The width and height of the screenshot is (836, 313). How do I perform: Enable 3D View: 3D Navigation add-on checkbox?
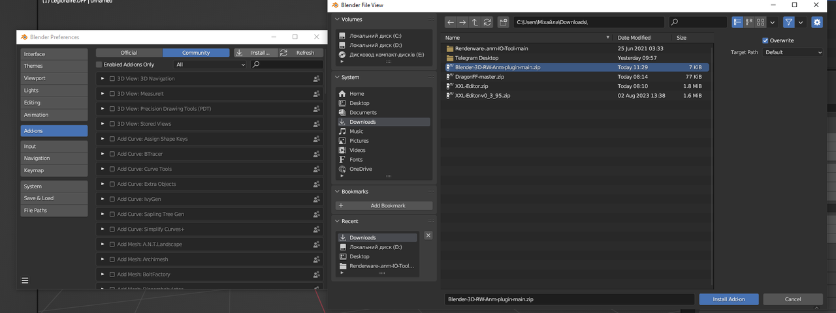(112, 79)
